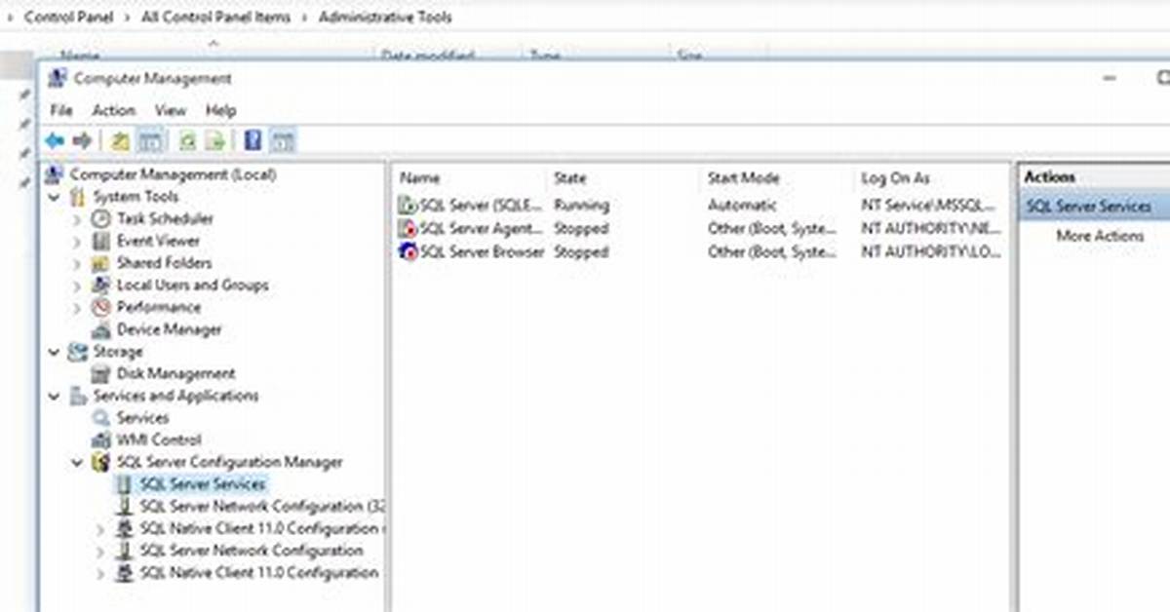Expand the Shared Folders tree node
The image size is (1170, 612).
(x=77, y=263)
